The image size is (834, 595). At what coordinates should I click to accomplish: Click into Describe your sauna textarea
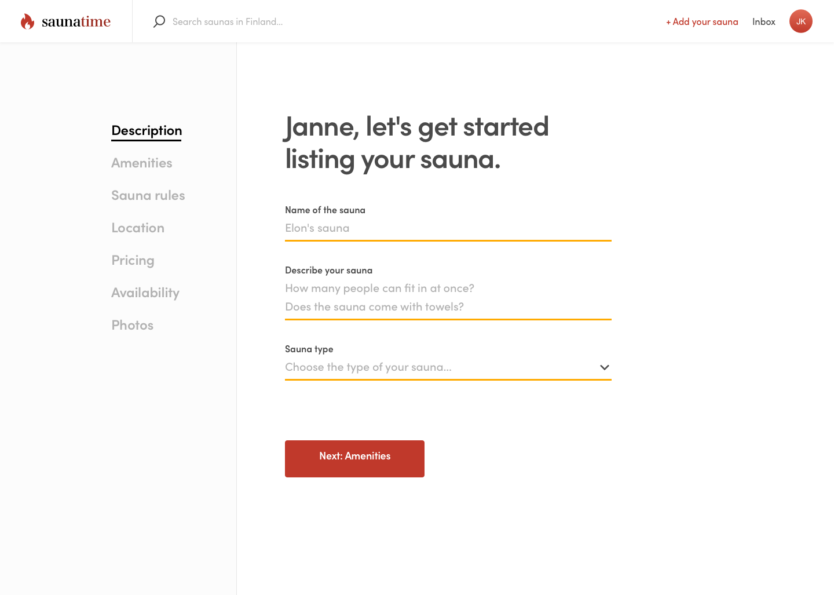tap(448, 298)
